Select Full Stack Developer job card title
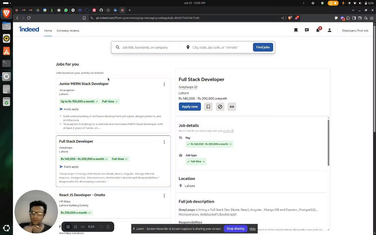The image size is (376, 235). 76,141
